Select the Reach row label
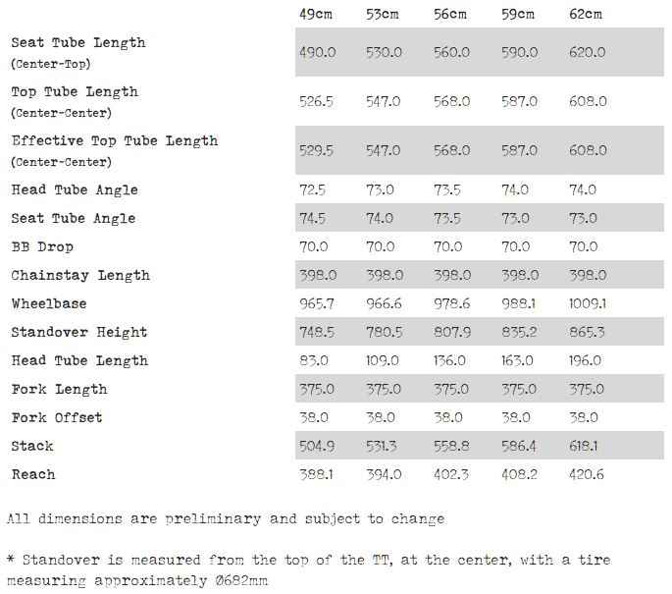Image resolution: width=672 pixels, height=594 pixels. 33,474
